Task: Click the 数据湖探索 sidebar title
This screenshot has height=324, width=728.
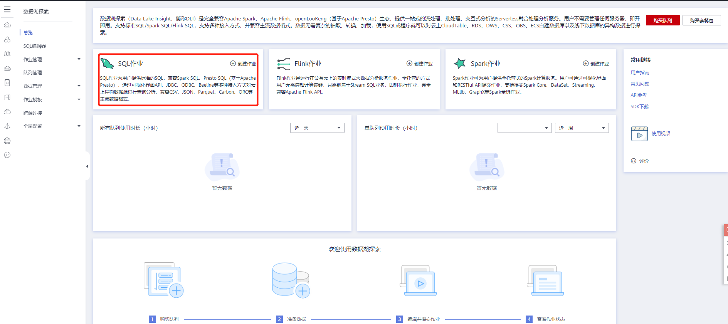Action: [36, 12]
